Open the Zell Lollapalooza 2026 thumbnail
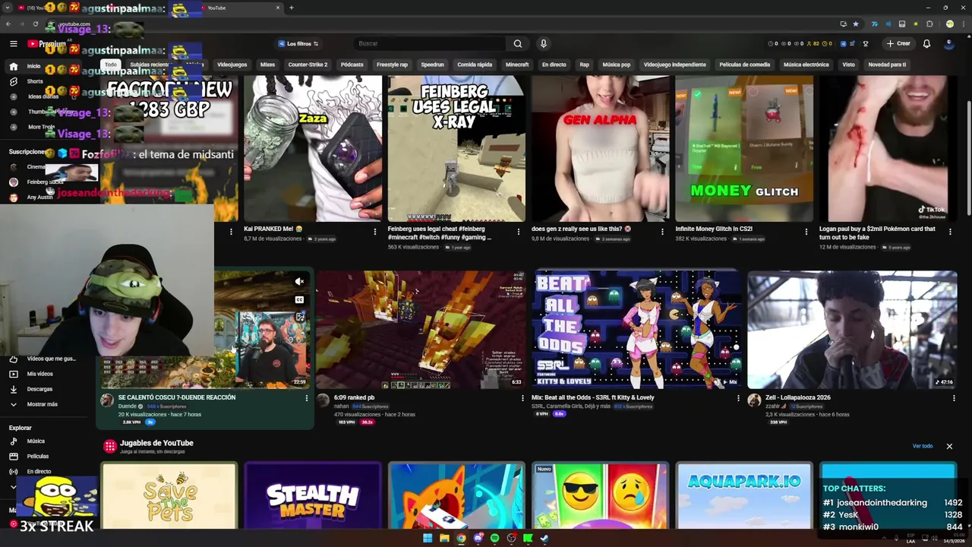 (x=852, y=330)
